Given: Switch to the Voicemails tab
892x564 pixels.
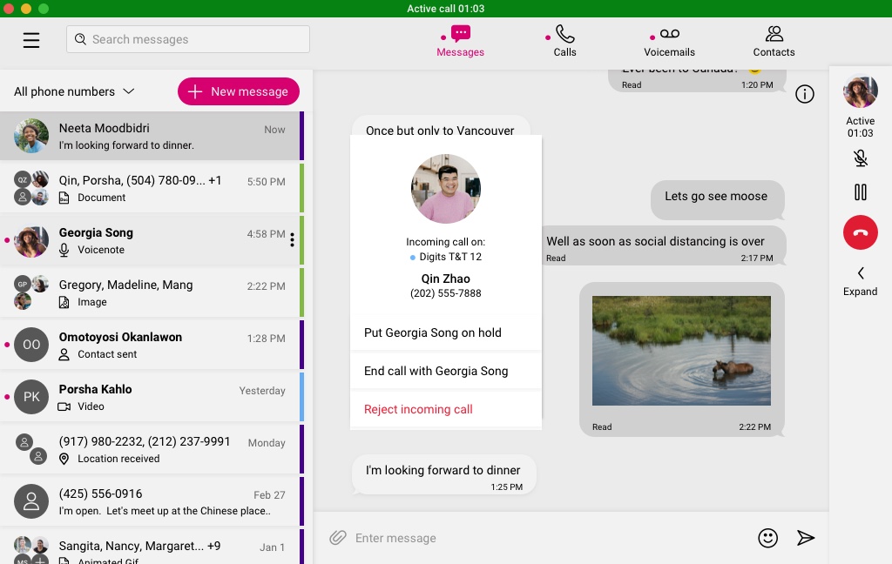Looking at the screenshot, I should [669, 41].
